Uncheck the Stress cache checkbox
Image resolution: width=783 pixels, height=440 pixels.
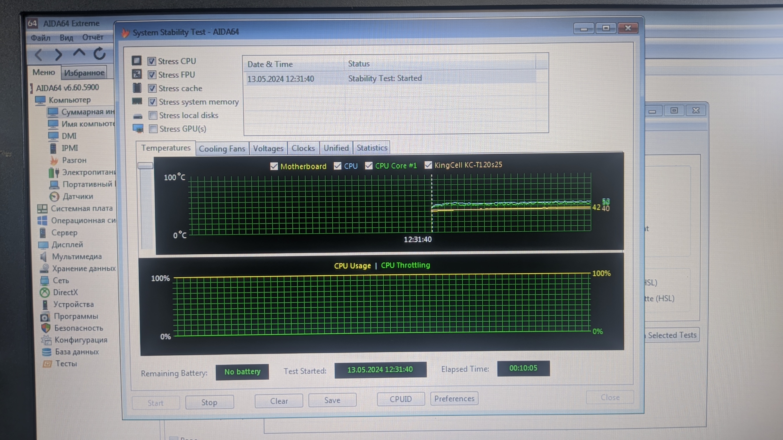(152, 88)
